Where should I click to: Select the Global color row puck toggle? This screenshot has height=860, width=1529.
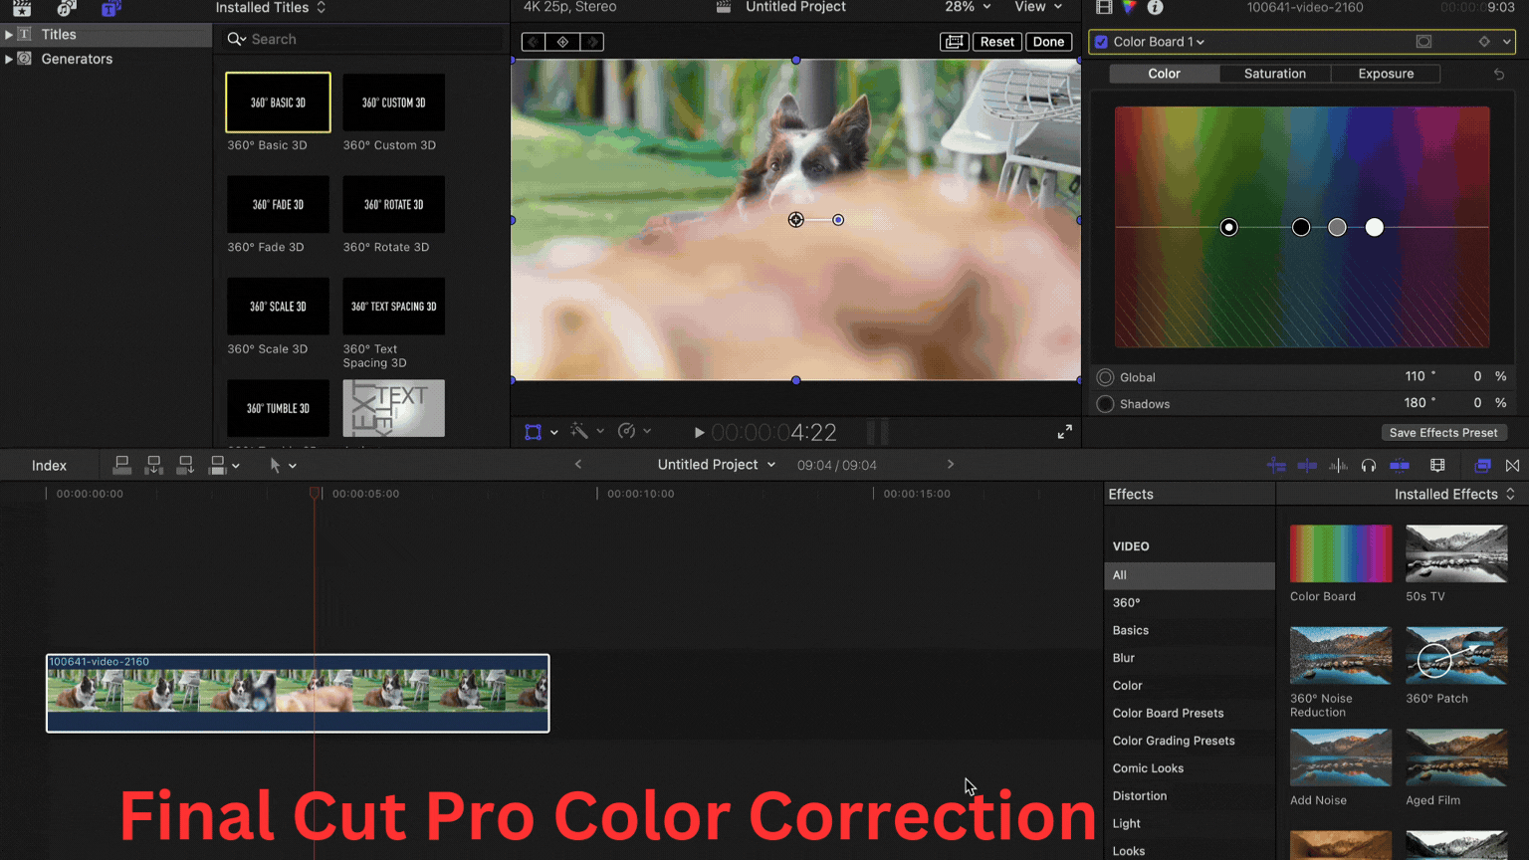(x=1105, y=377)
